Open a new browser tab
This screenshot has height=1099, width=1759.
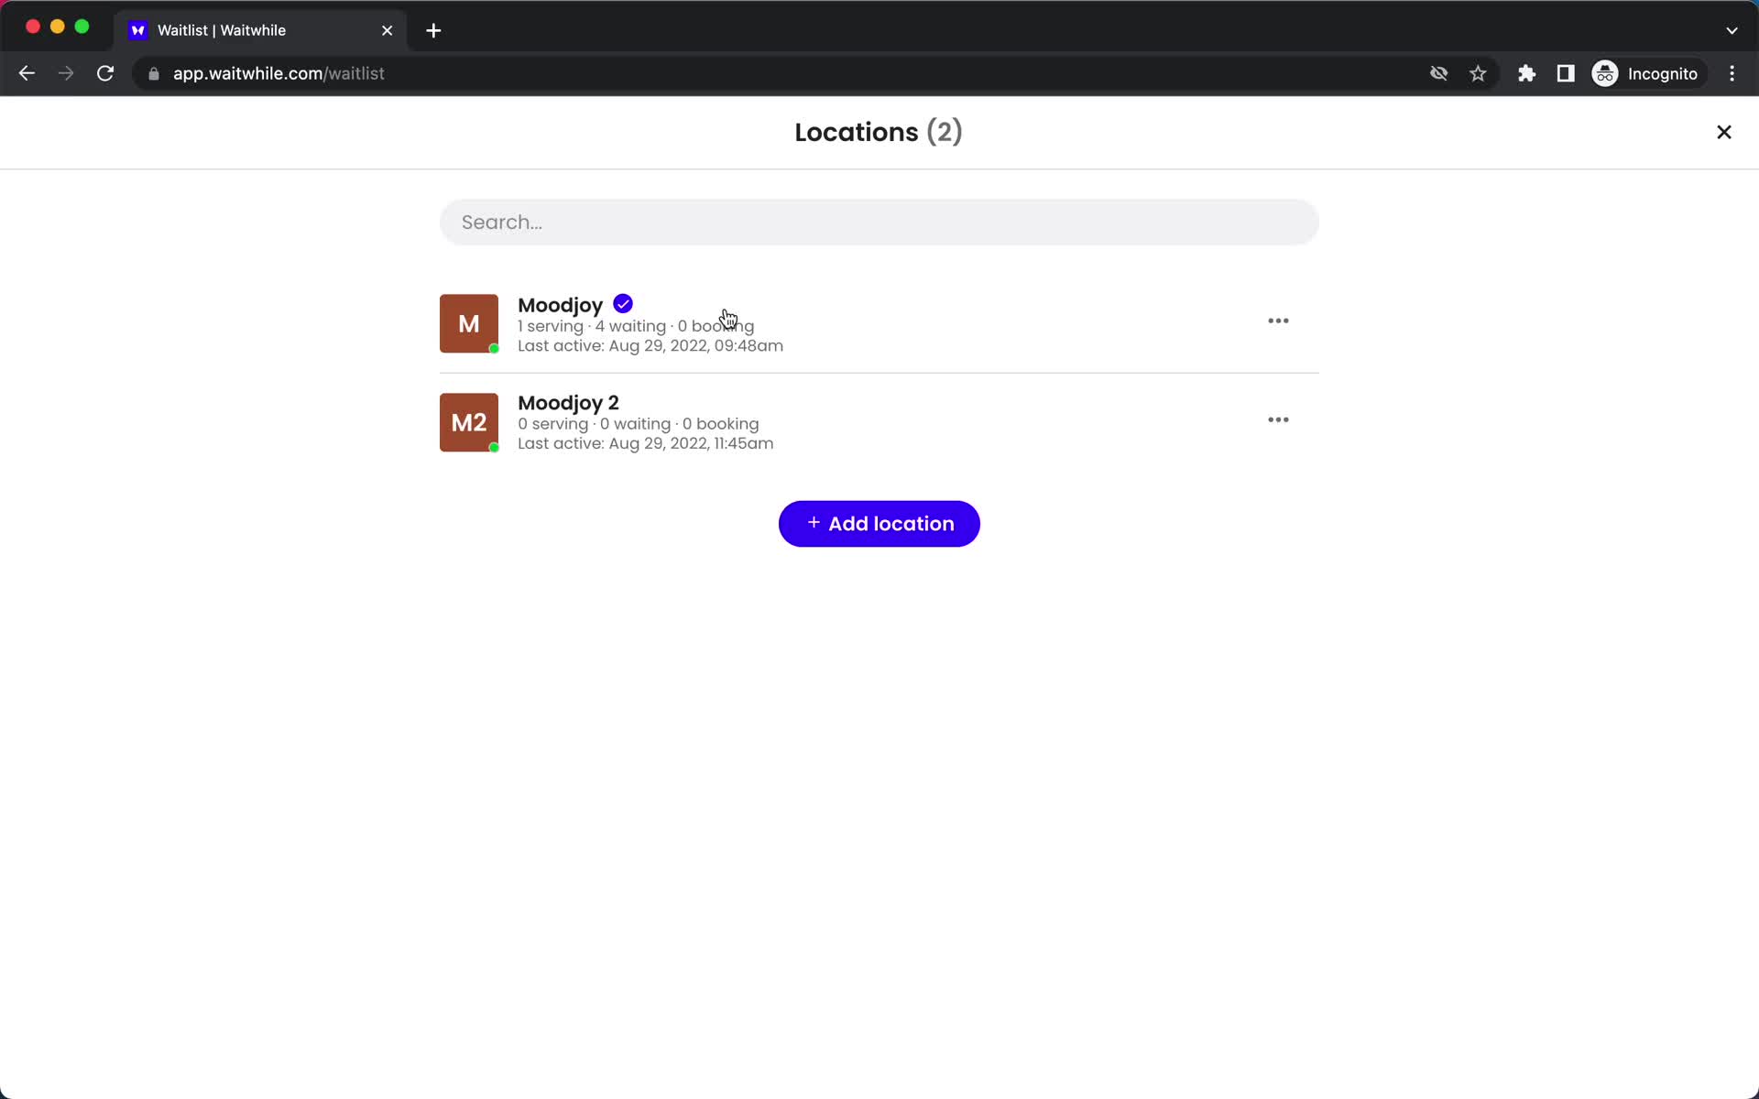433,30
